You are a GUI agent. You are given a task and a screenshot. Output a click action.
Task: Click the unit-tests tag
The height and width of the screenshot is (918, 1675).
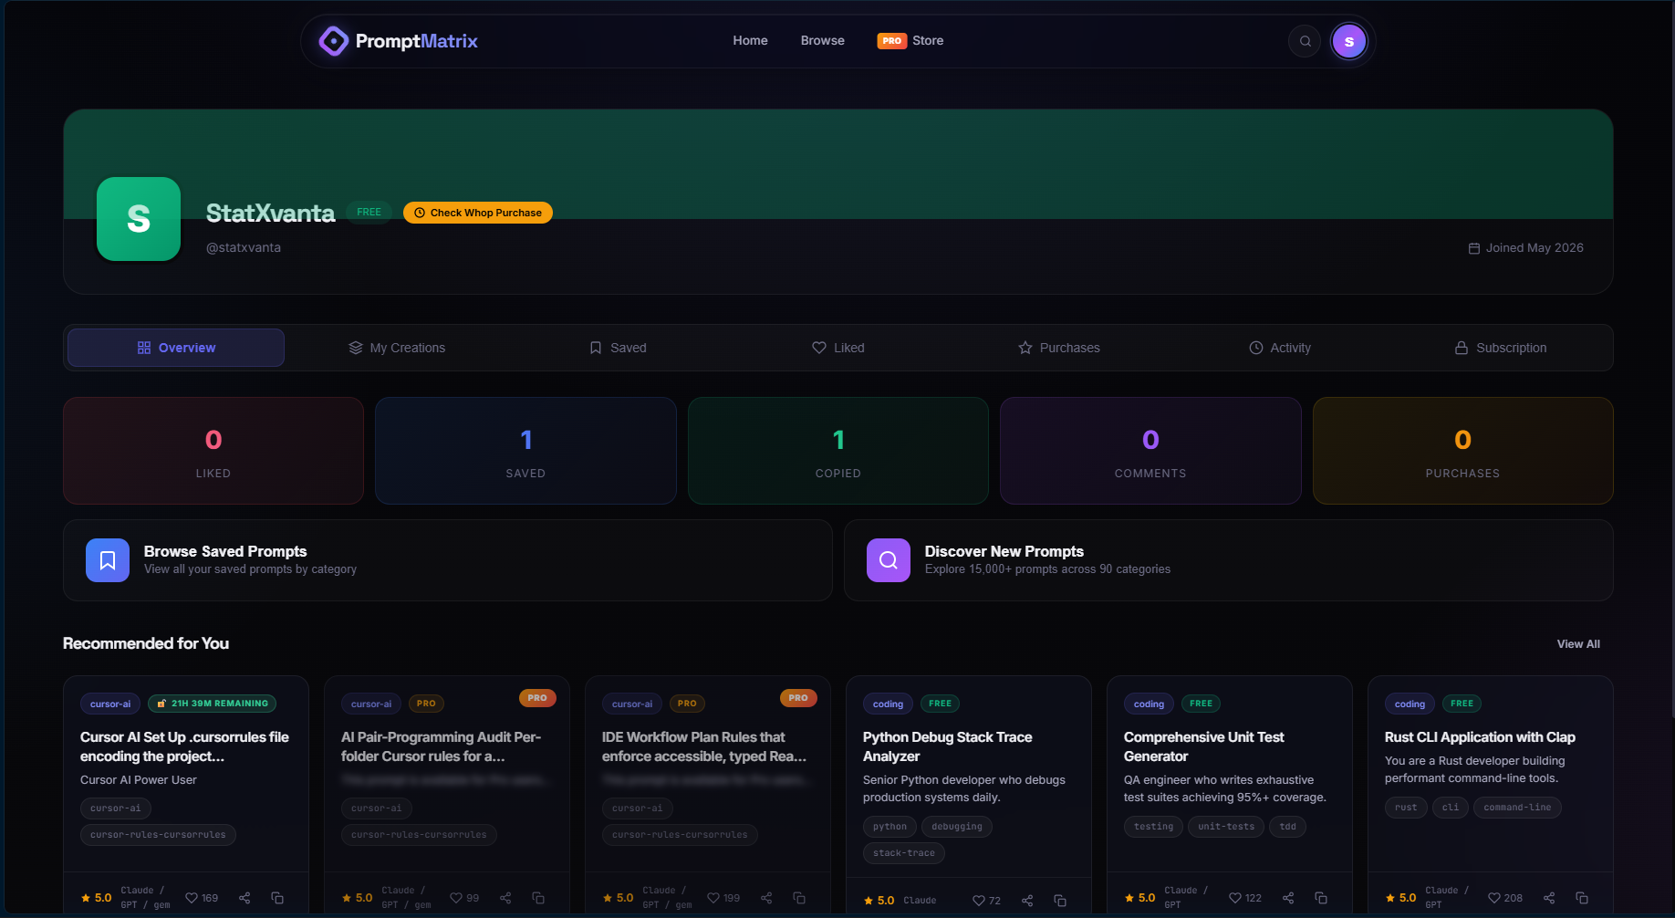pos(1226,827)
